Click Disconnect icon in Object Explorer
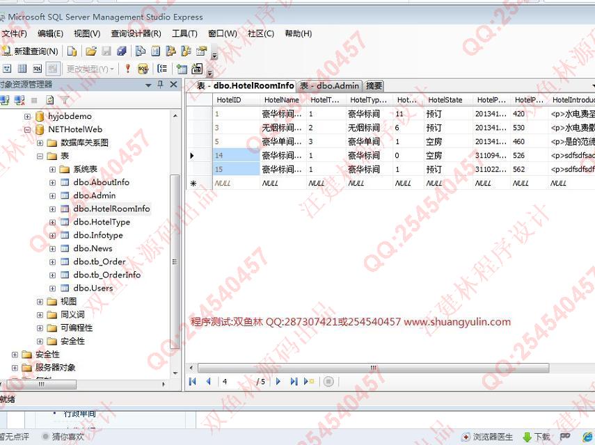 coord(19,100)
